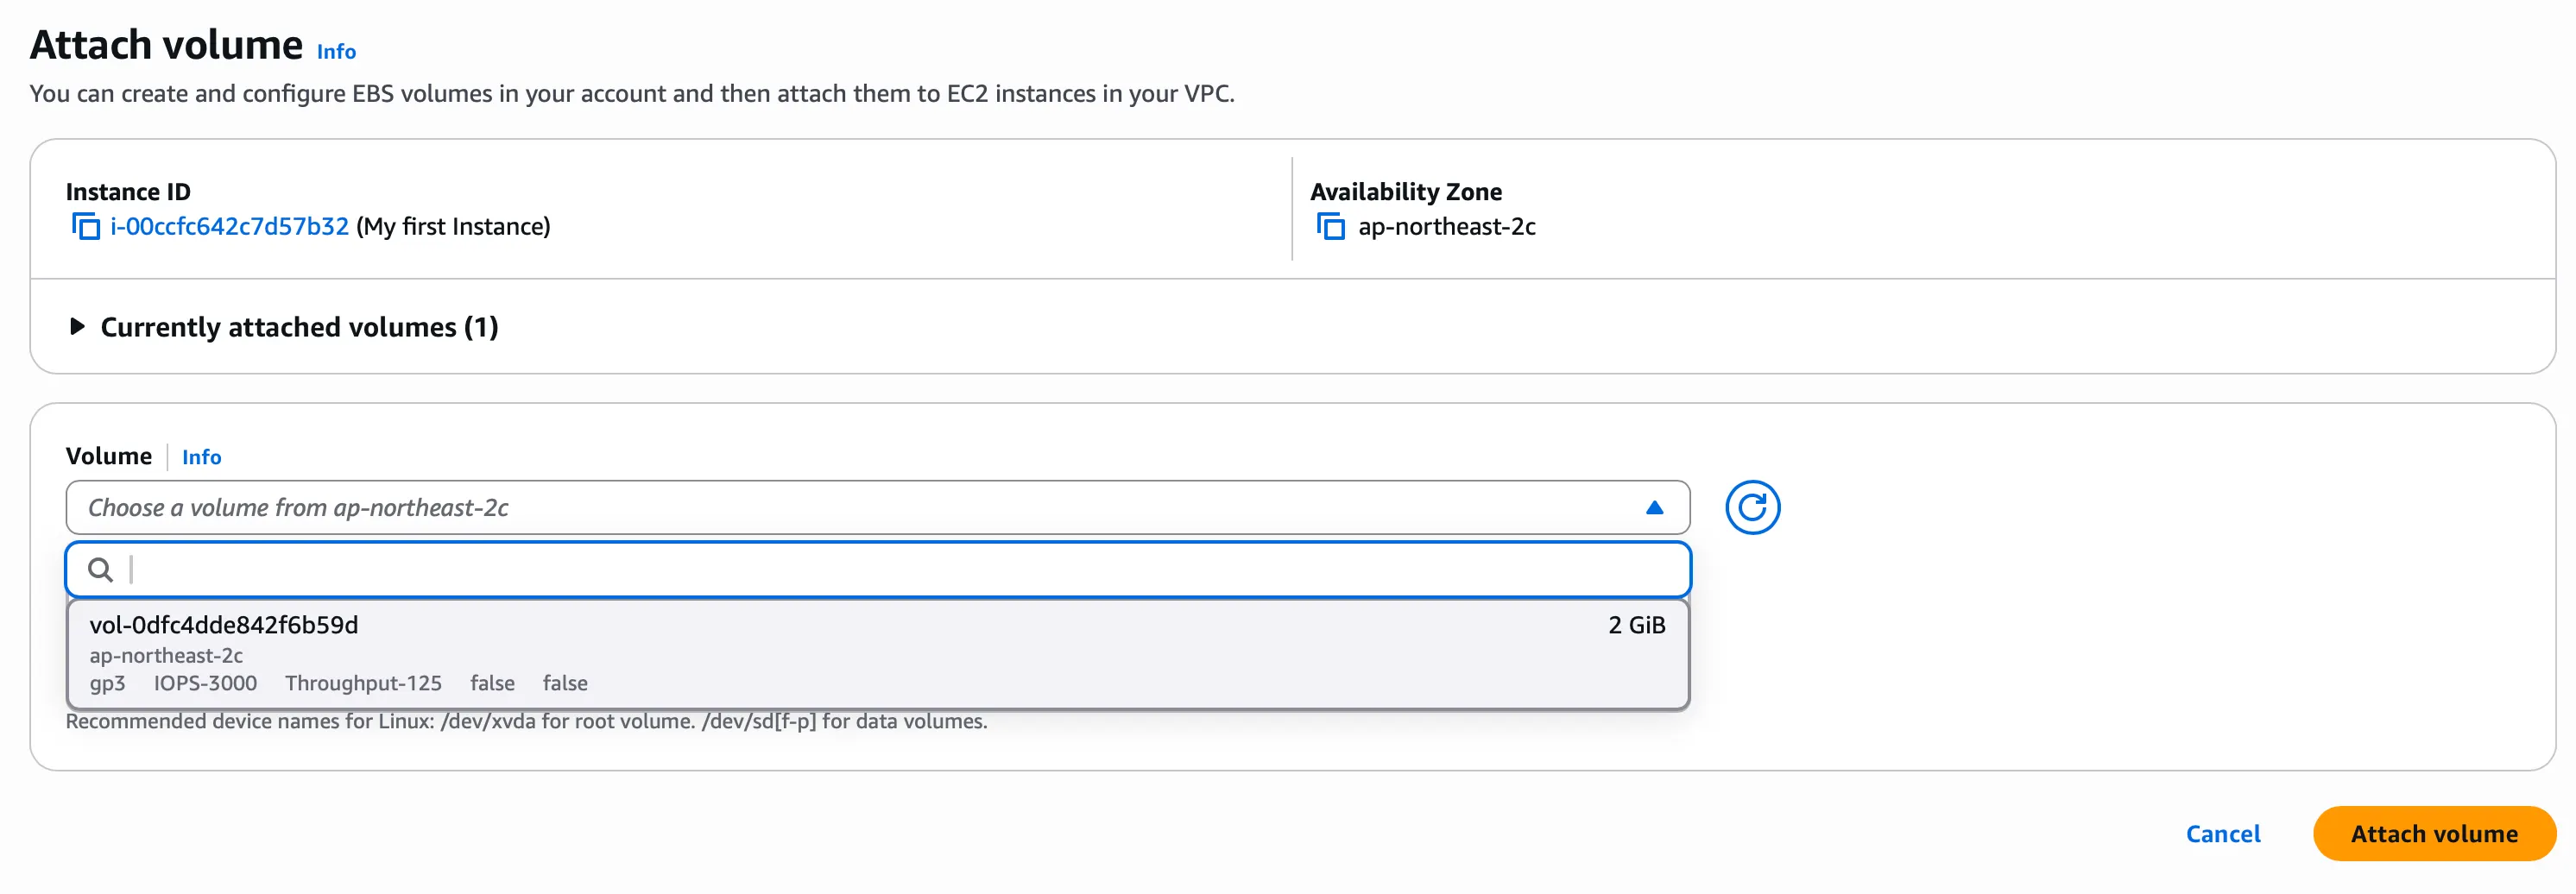Click the 2 GiB size in volume option
The width and height of the screenshot is (2576, 894).
(x=1636, y=625)
